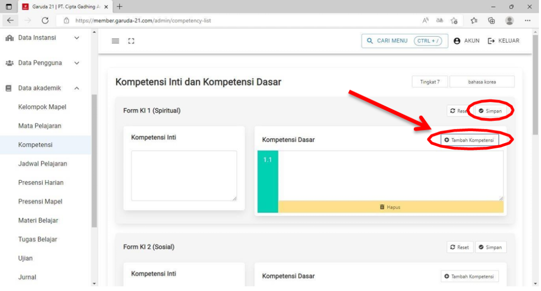Click the sidebar scrollbar up arrow
The height and width of the screenshot is (291, 541).
point(94,32)
